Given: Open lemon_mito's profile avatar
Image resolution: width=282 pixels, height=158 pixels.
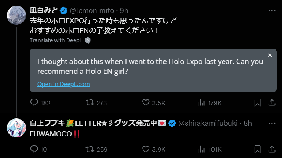Looking at the screenshot, I should pyautogui.click(x=16, y=14).
